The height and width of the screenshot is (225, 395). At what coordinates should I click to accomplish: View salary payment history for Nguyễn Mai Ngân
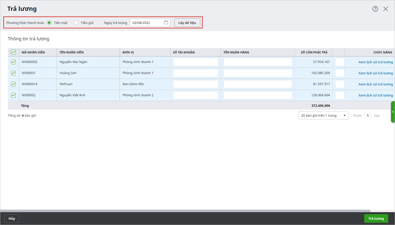coord(376,62)
